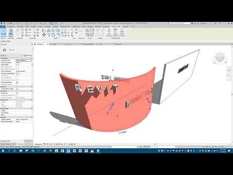Switch to the Project Browser panel tab

point(8,144)
